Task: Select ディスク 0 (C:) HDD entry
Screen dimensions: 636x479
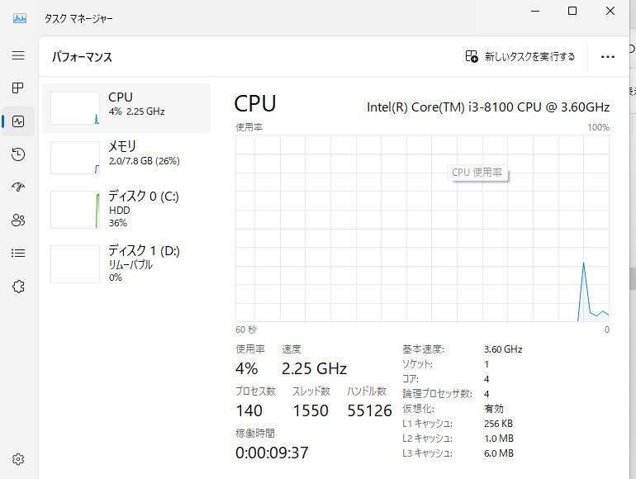Action: (126, 209)
